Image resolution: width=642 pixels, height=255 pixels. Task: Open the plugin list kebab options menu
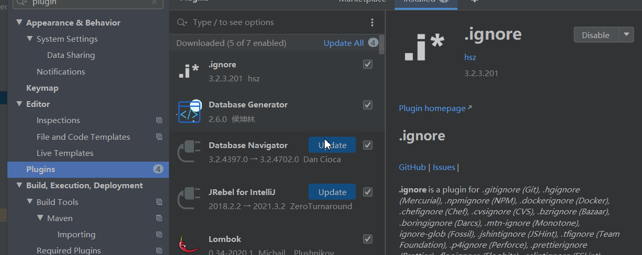372,22
